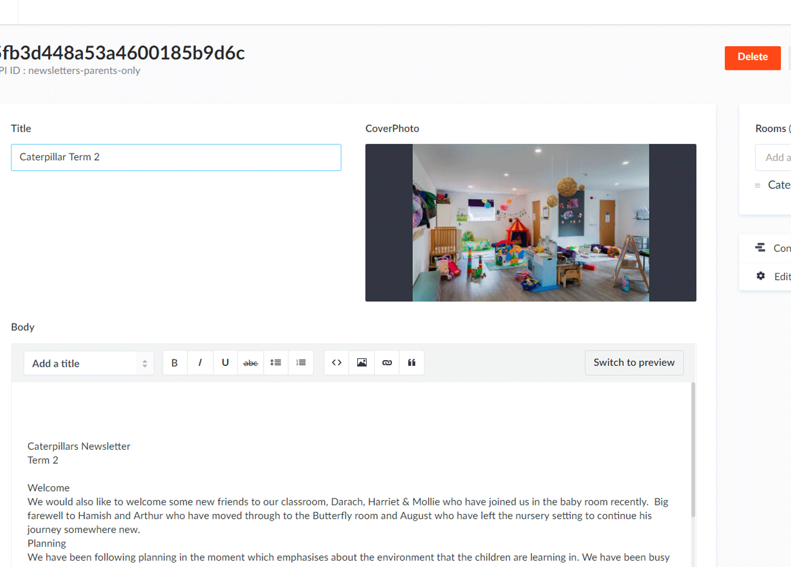This screenshot has width=791, height=567.
Task: Click the layout icon beside Con in the sidebar
Action: pyautogui.click(x=760, y=248)
